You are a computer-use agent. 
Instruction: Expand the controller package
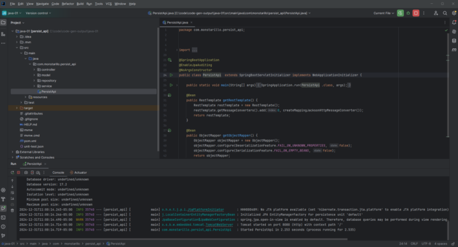click(34, 69)
